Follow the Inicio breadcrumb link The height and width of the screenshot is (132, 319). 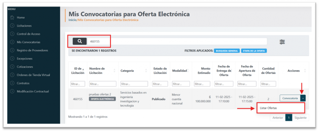(72, 20)
